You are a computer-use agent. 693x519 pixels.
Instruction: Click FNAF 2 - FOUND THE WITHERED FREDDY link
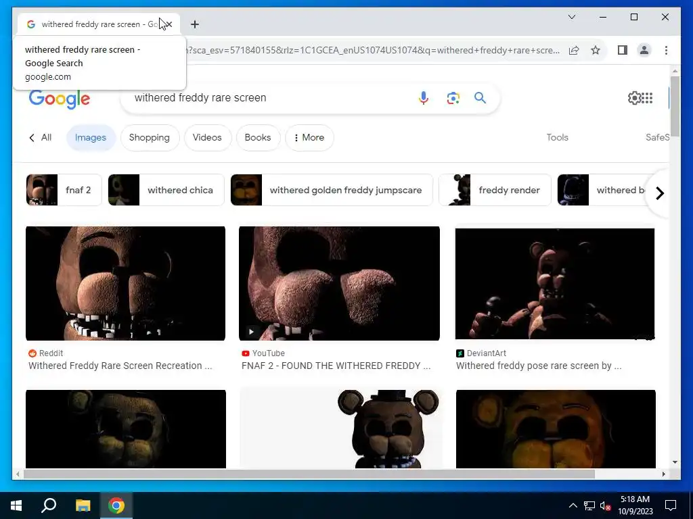pyautogui.click(x=336, y=366)
